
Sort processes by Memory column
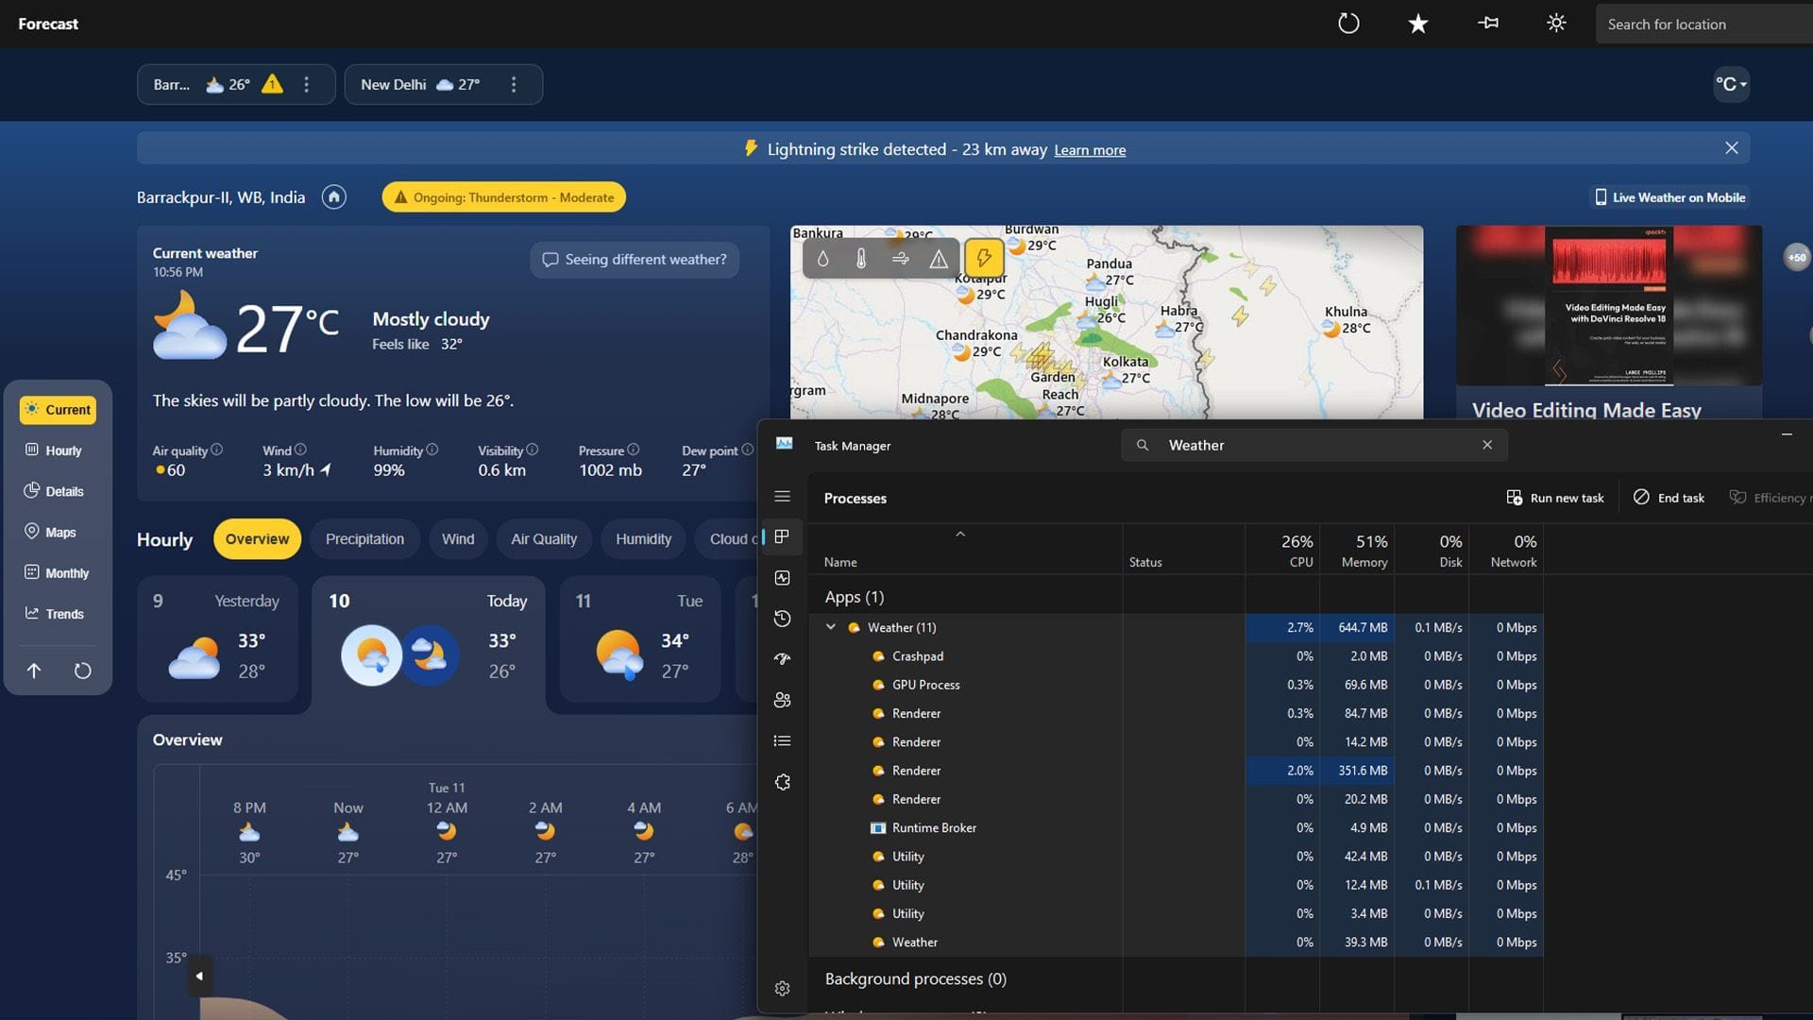click(1357, 550)
